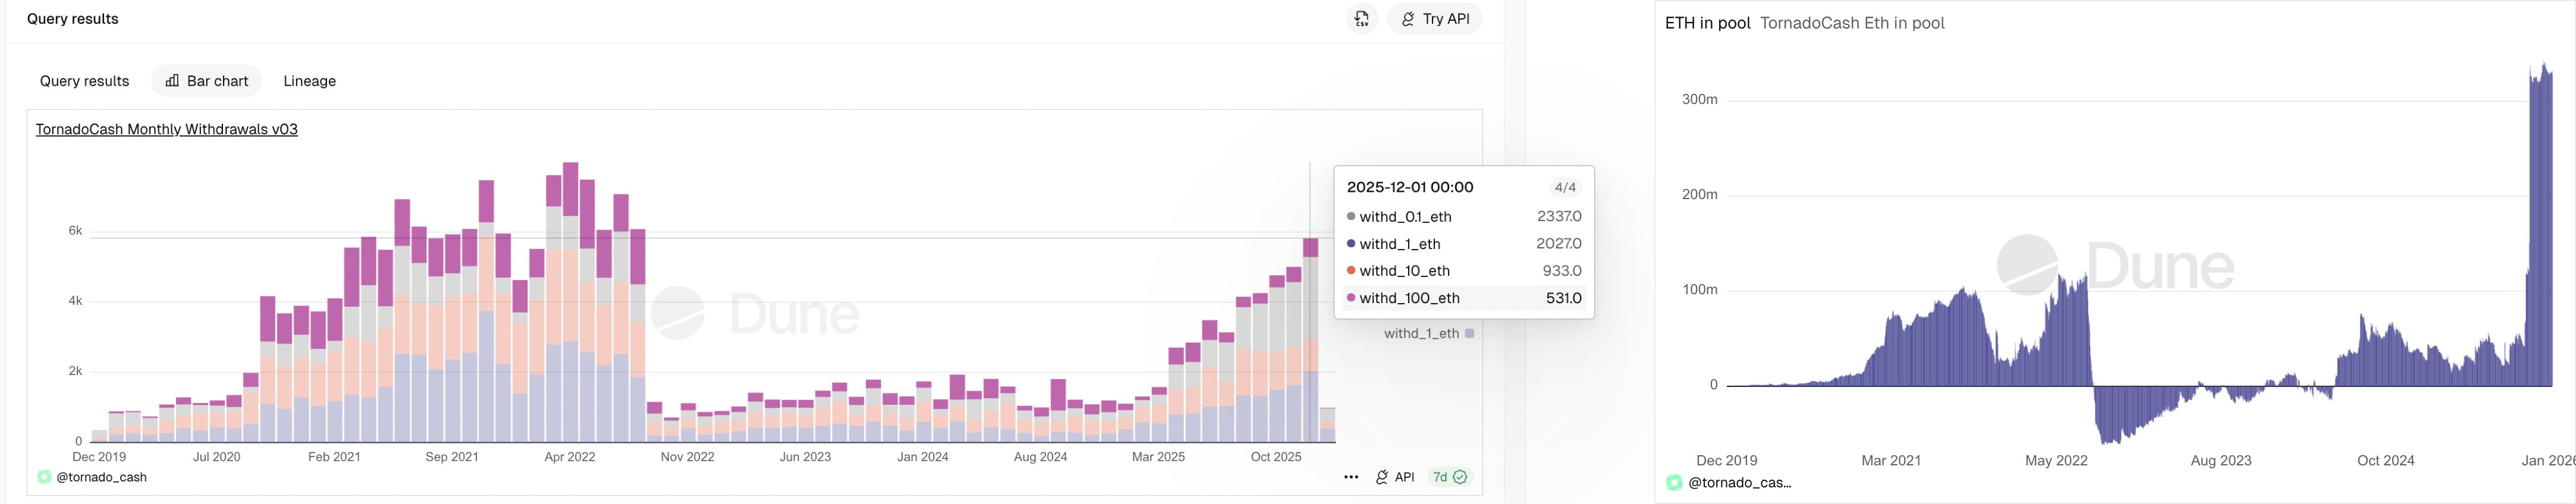Click the 4/4 series counter badge

(x=1564, y=187)
